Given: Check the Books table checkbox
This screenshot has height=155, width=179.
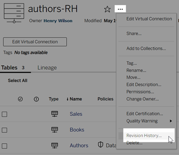Looking at the screenshot, I should [5, 130].
